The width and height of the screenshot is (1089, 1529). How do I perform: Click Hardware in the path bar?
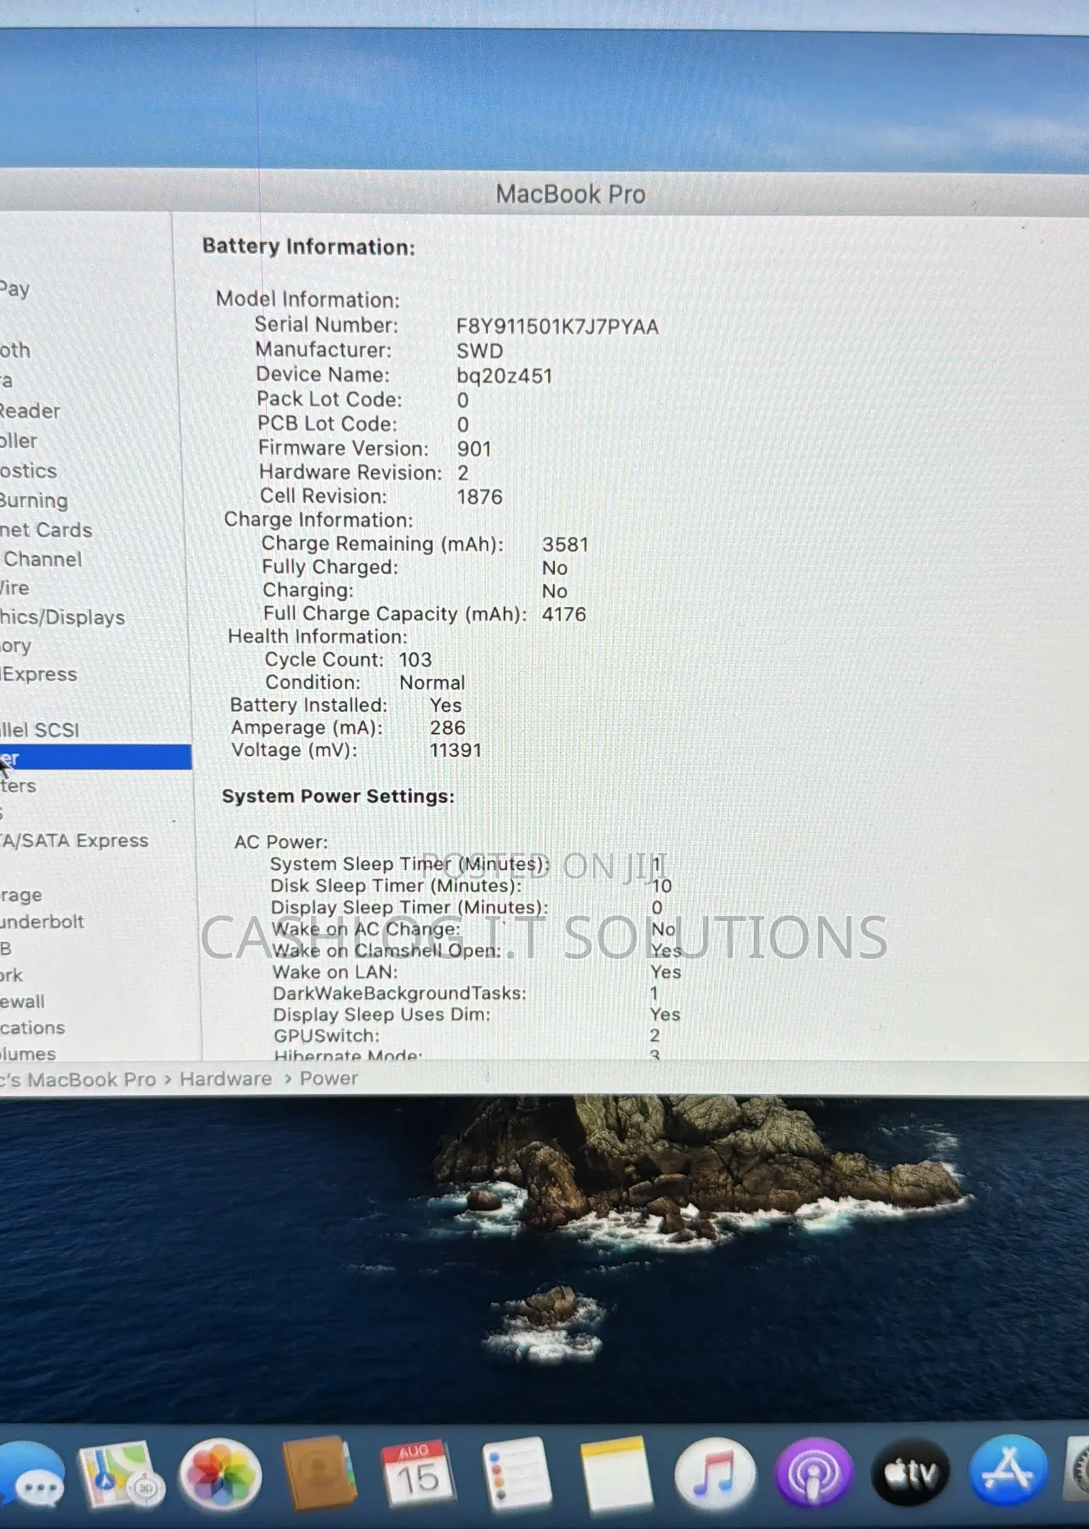pos(225,1079)
